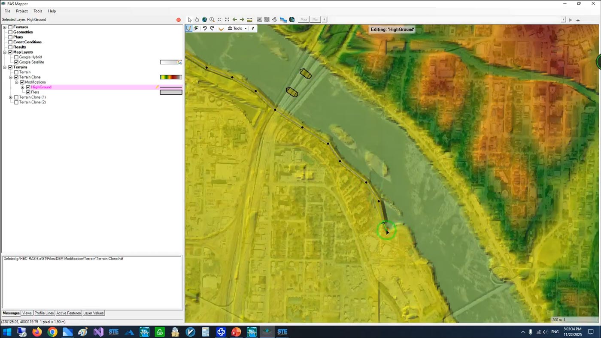Switch to the Profile Lines tab
Image resolution: width=601 pixels, height=338 pixels.
(x=44, y=313)
